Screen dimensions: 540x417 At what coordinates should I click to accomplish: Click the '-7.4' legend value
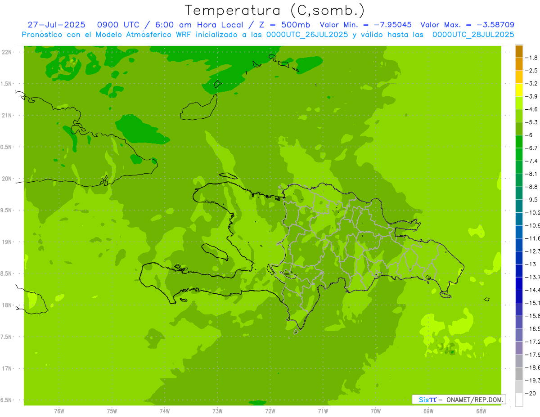[x=532, y=161]
